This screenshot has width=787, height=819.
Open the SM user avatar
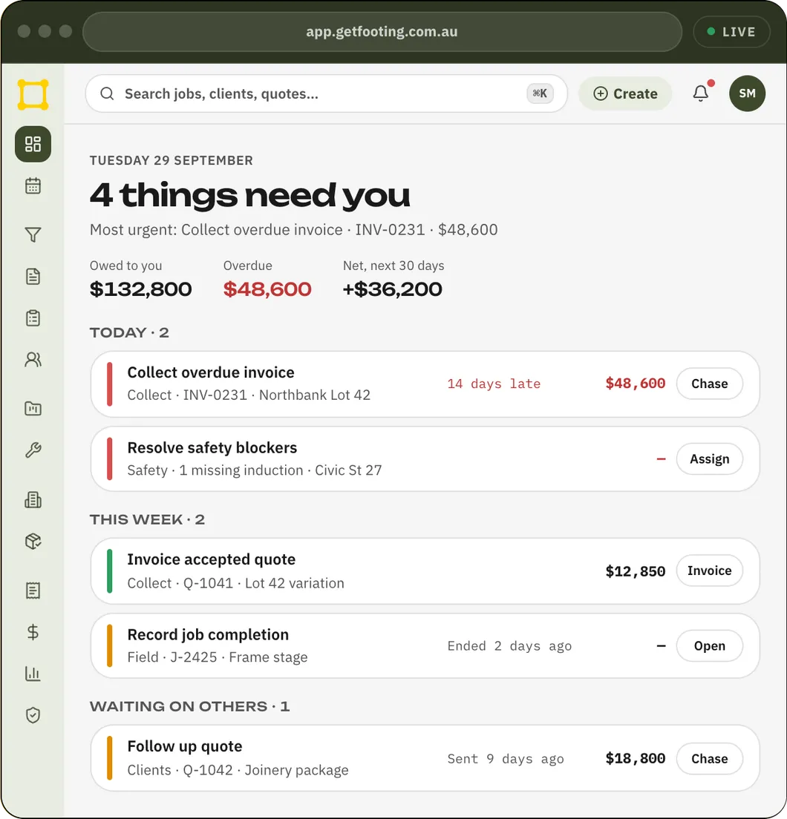[748, 93]
